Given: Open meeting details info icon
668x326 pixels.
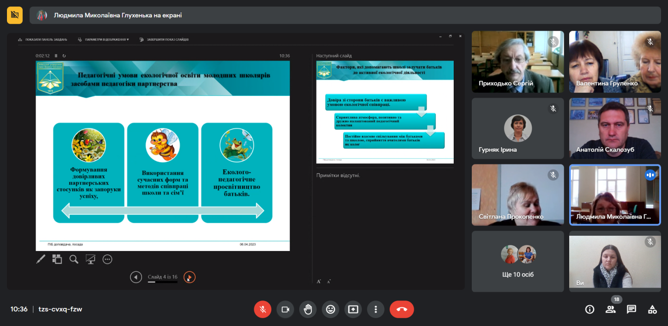Looking at the screenshot, I should [590, 309].
